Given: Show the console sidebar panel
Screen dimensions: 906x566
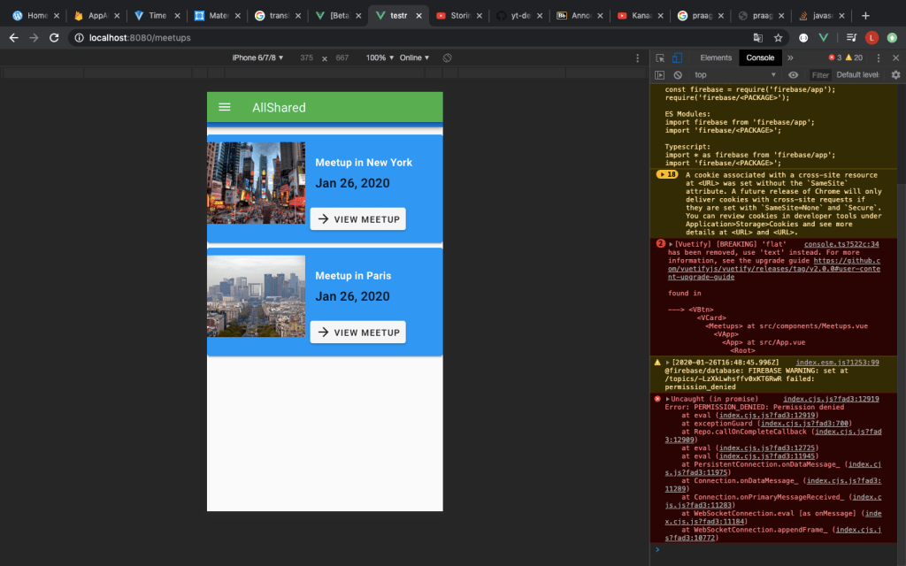Looking at the screenshot, I should click(660, 75).
